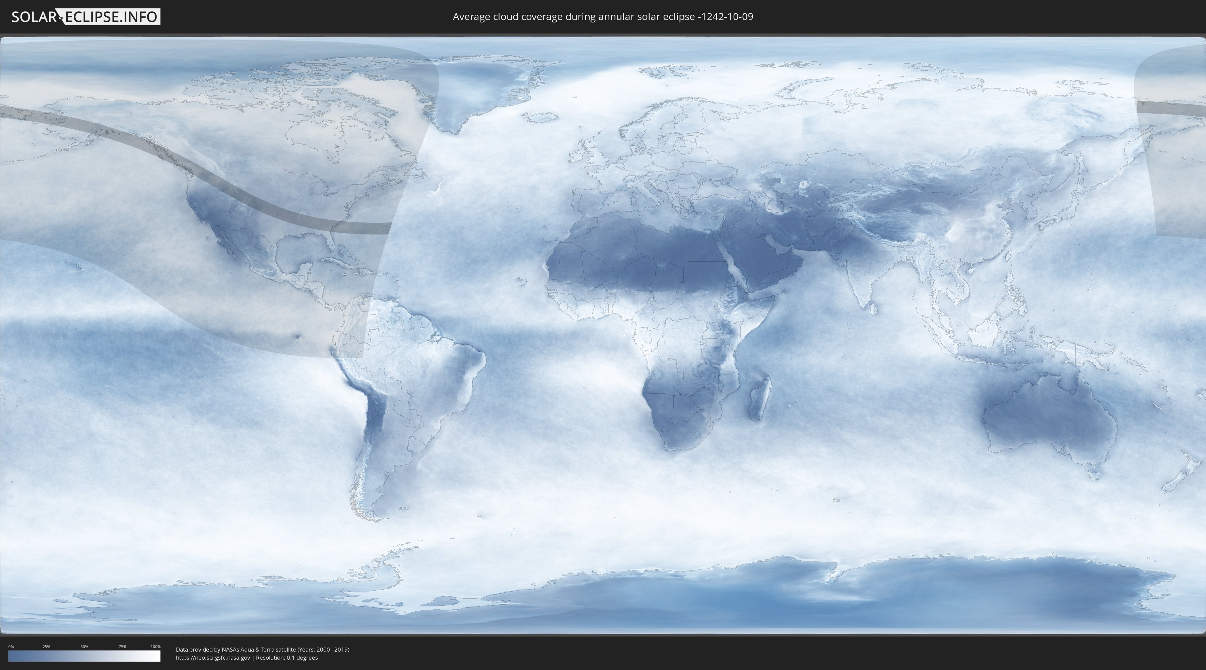The image size is (1206, 670).
Task: Select the 75% legend label
Action: click(x=122, y=647)
